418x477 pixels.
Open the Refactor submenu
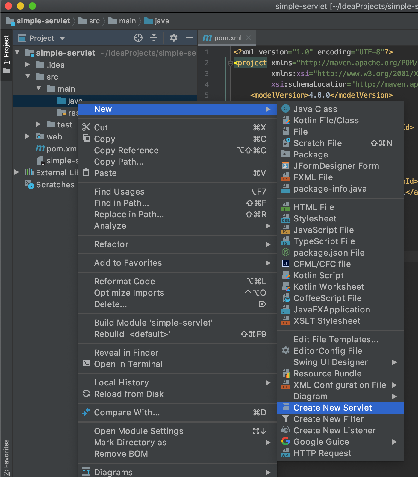click(x=177, y=244)
